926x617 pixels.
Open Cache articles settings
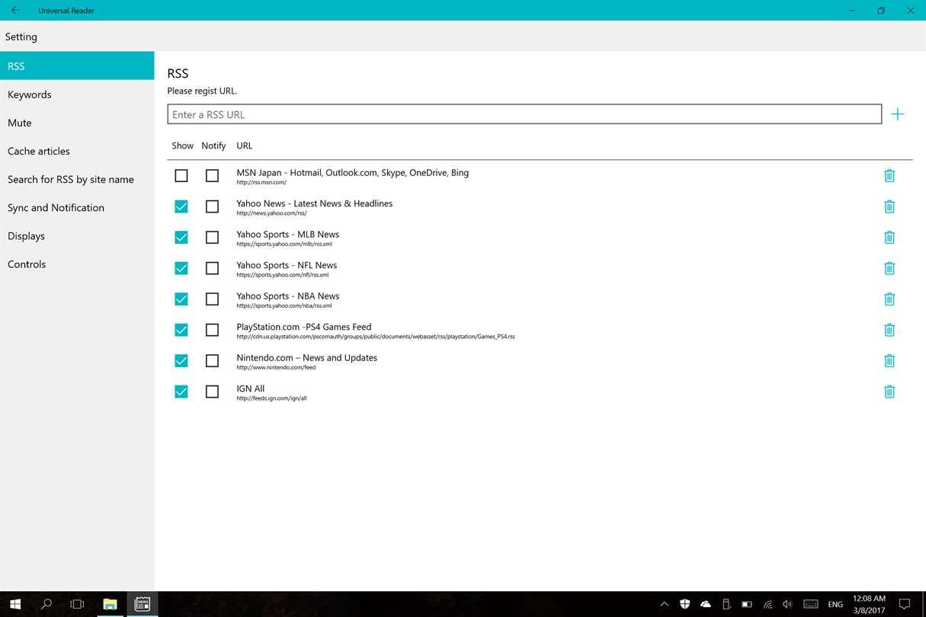pos(77,151)
